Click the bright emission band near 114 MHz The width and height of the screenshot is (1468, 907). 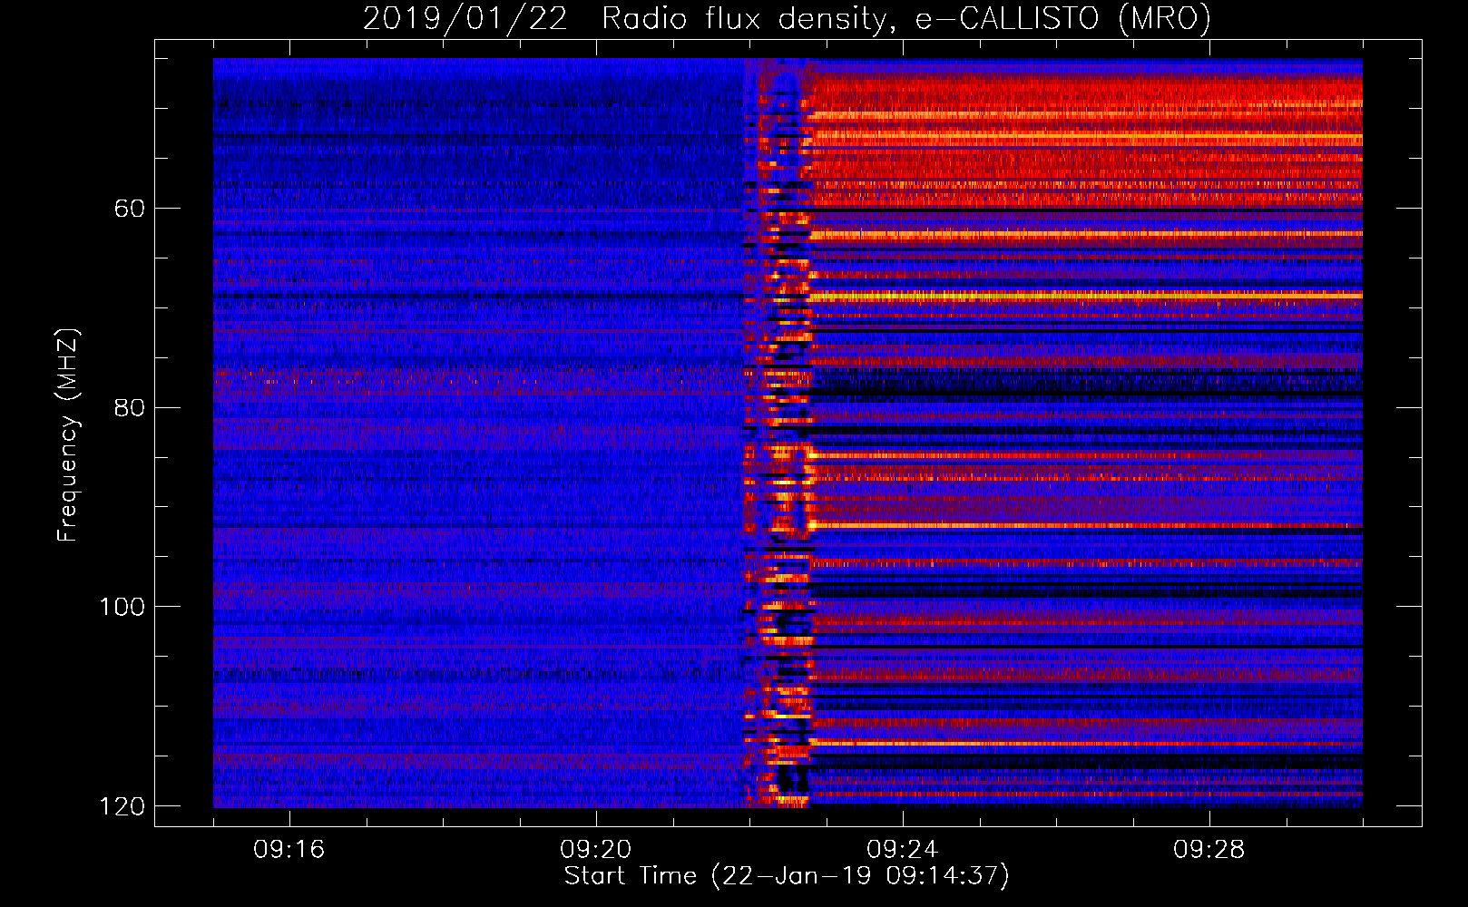point(1086,743)
